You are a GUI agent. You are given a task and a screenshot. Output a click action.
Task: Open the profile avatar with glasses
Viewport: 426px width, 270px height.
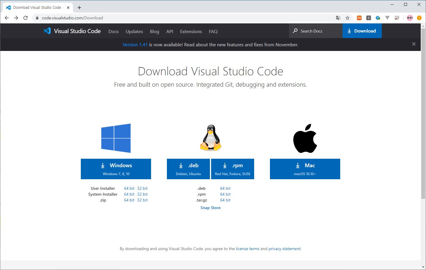click(x=410, y=18)
